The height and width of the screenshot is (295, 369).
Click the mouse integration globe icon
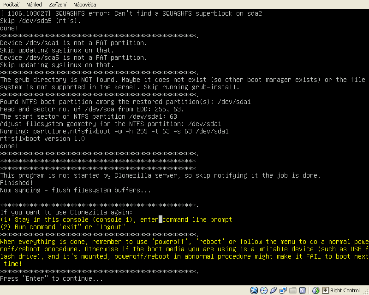tap(316, 290)
